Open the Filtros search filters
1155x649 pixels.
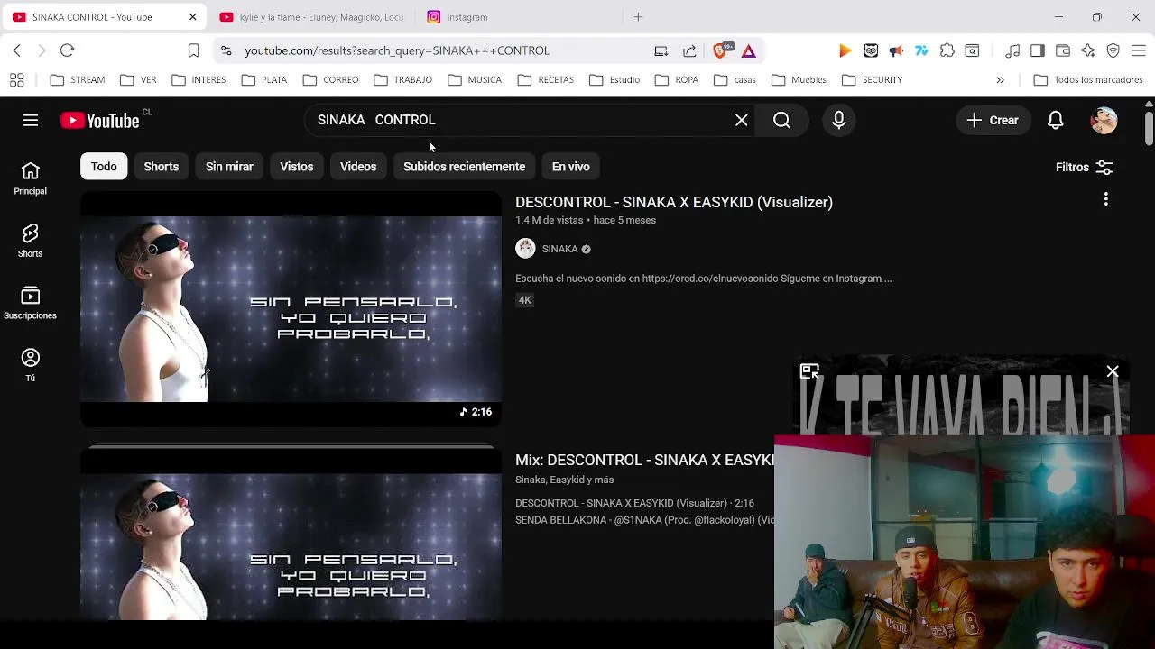[x=1085, y=167]
